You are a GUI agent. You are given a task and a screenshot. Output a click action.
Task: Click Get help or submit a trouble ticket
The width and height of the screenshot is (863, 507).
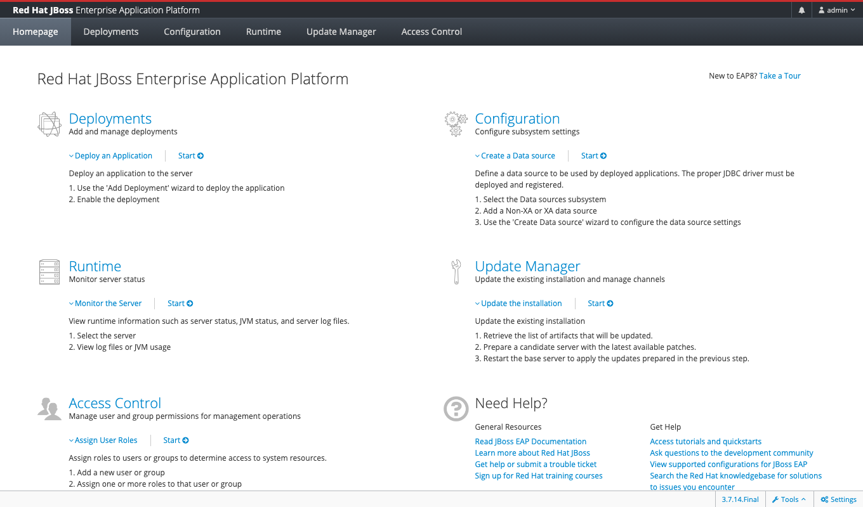536,465
